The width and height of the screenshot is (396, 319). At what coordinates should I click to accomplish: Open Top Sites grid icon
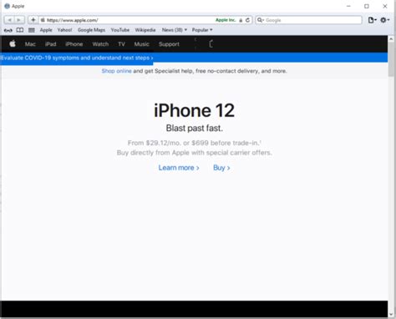(32, 30)
